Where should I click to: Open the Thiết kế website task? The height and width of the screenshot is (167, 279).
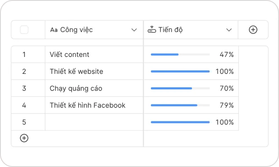[x=94, y=71]
